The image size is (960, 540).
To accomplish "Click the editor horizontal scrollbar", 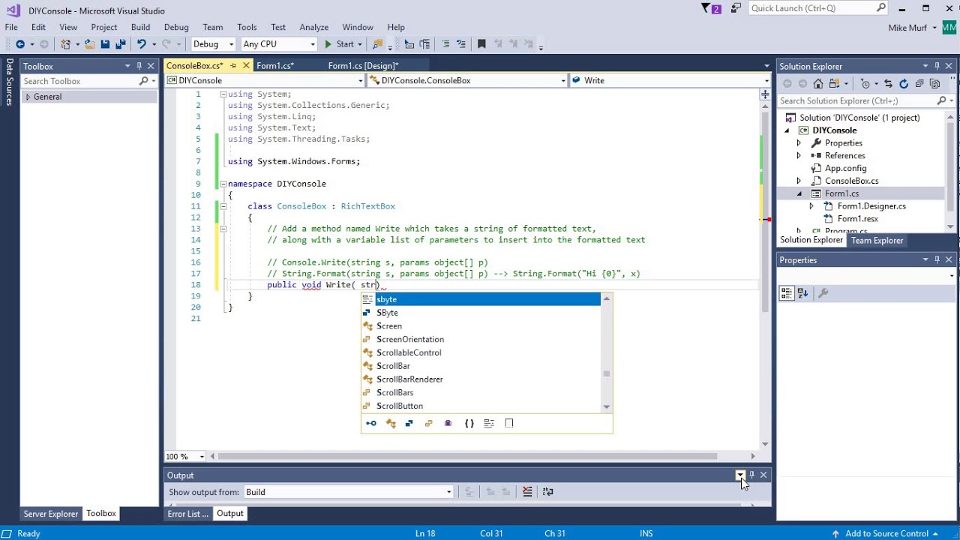I will click(467, 456).
